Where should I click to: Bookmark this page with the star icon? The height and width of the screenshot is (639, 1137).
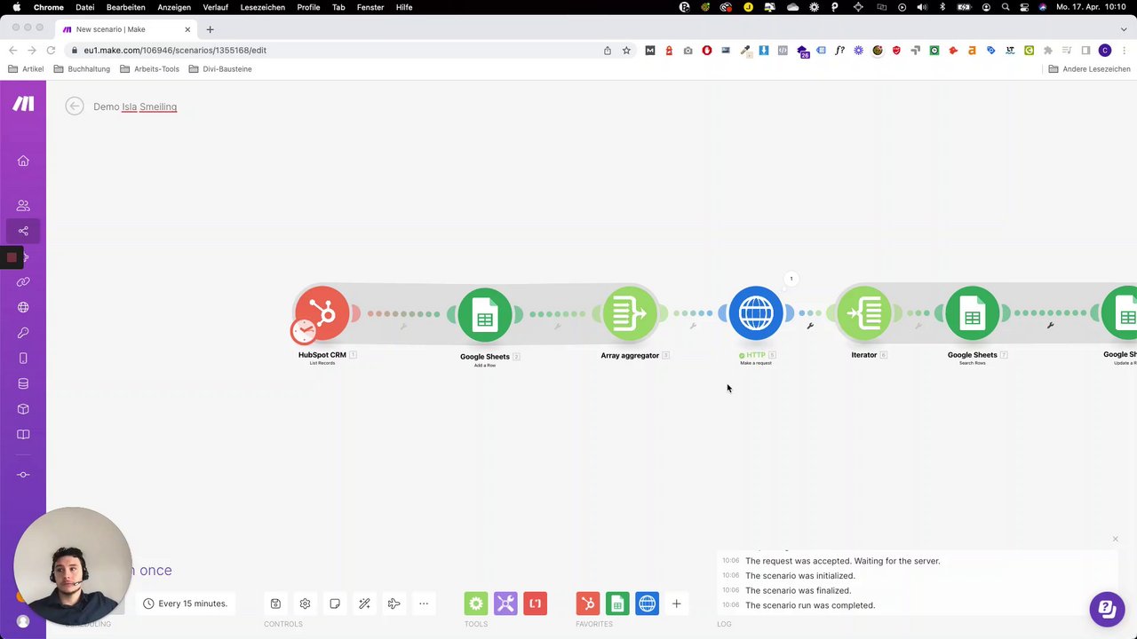pyautogui.click(x=626, y=51)
